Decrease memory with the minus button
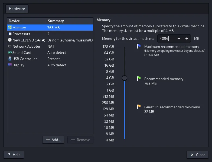Image resolution: width=212 pixels, height=162 pixels. pos(179,38)
